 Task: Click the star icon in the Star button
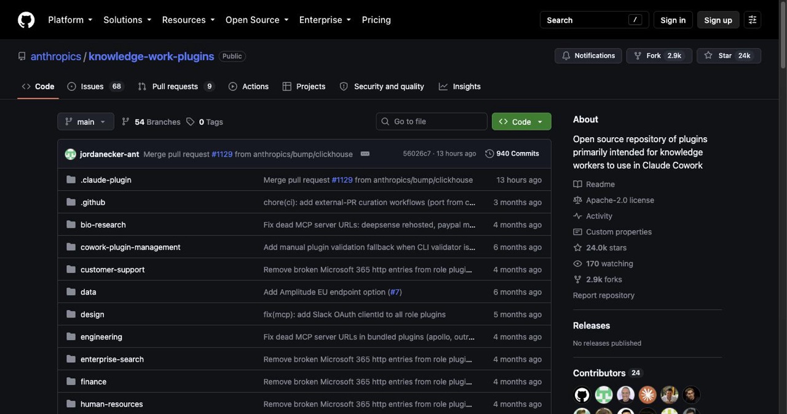point(708,55)
